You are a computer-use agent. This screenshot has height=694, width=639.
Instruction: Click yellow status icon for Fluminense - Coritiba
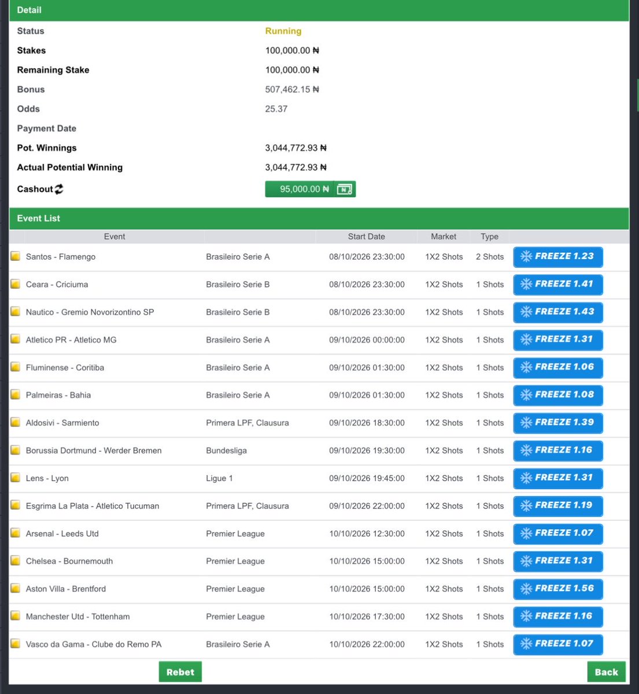tap(16, 367)
